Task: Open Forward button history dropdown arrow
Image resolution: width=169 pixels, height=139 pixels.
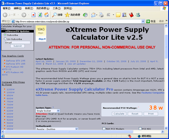Action: pyautogui.click(x=28, y=15)
